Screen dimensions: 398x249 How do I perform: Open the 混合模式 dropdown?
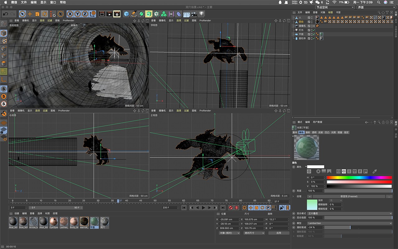point(350,214)
